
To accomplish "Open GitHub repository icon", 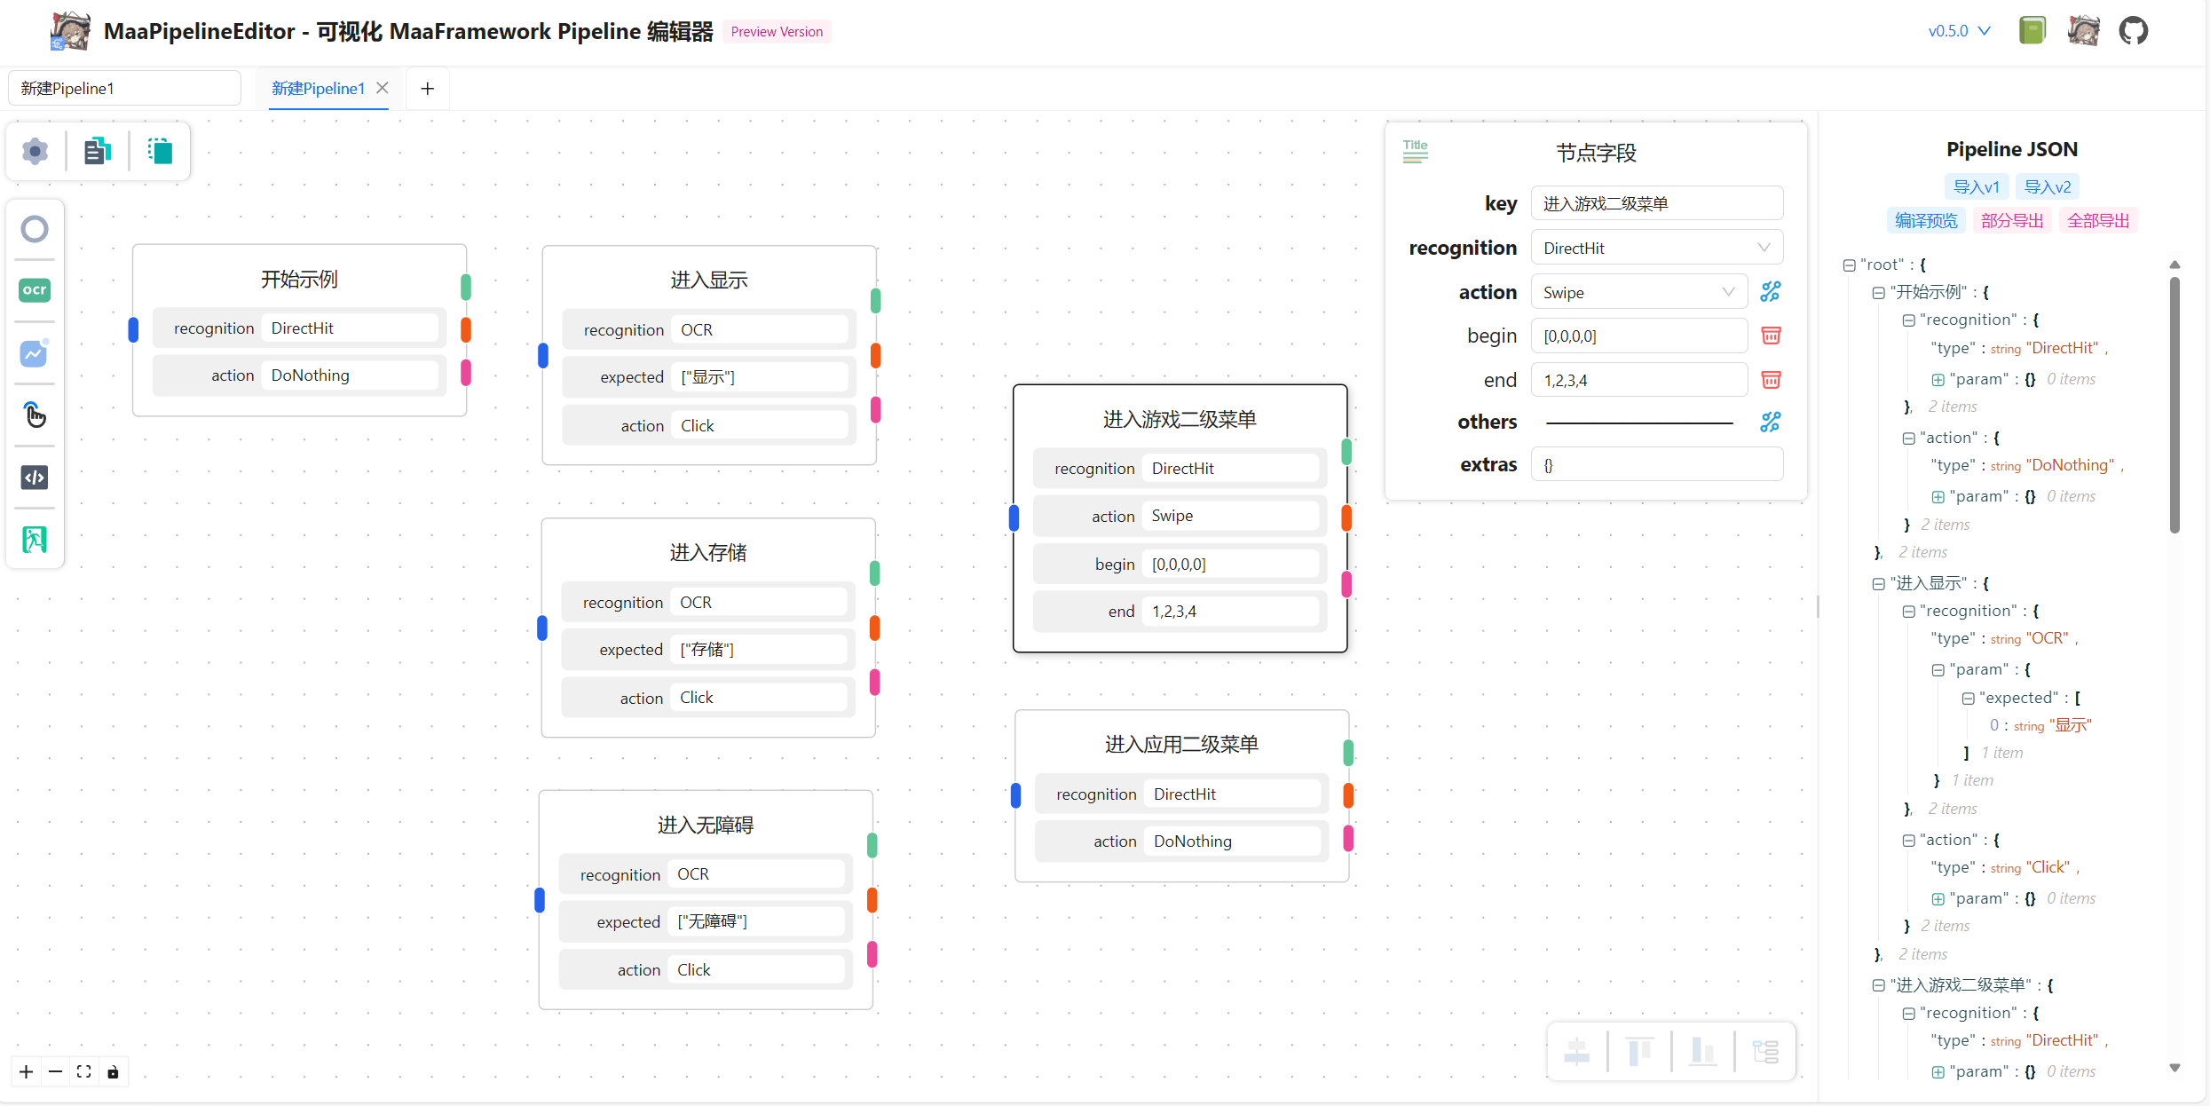I will tap(2134, 31).
